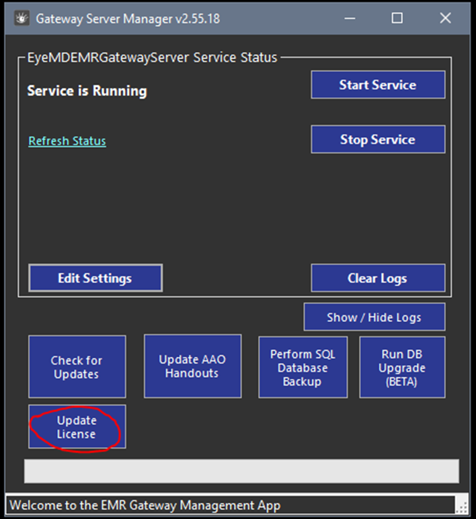Close the Gateway Server Manager window
The image size is (476, 519).
[x=445, y=19]
